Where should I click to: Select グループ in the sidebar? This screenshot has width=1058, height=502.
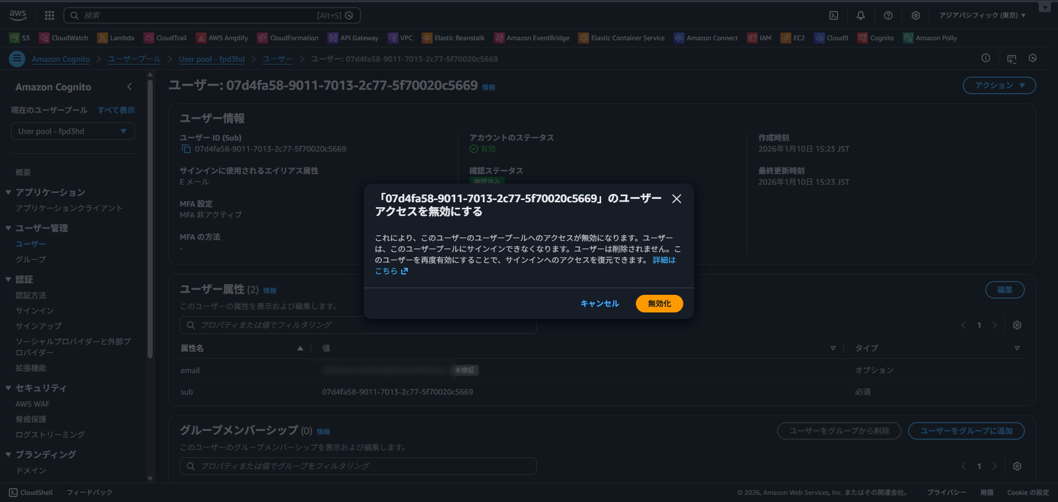[31, 260]
